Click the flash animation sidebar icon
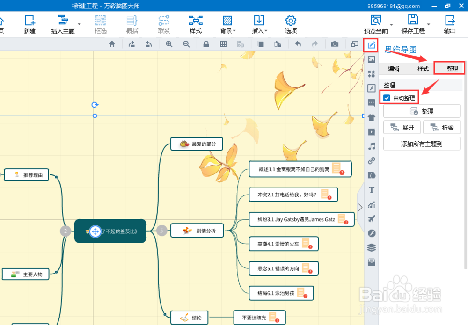This screenshot has width=468, height=325. click(371, 88)
